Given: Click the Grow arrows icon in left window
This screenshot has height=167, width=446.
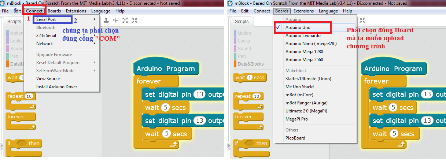Looking at the screenshot, I should coord(125,21).
